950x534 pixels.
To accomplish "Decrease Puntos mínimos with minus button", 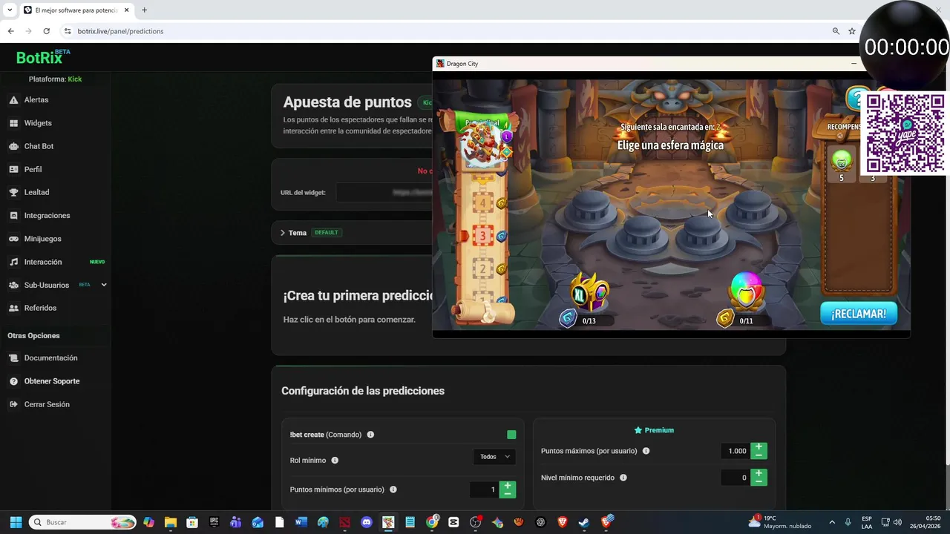I will 508,494.
